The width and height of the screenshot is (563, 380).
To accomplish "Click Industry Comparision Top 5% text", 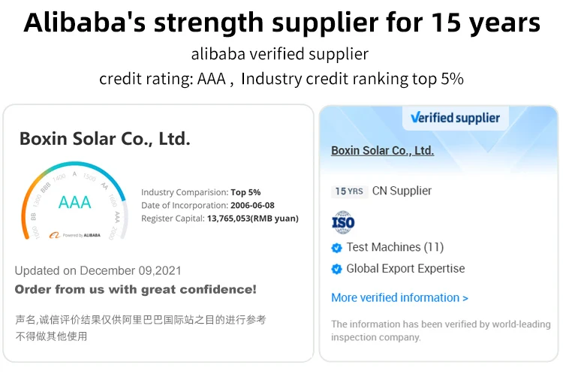I will pyautogui.click(x=200, y=192).
